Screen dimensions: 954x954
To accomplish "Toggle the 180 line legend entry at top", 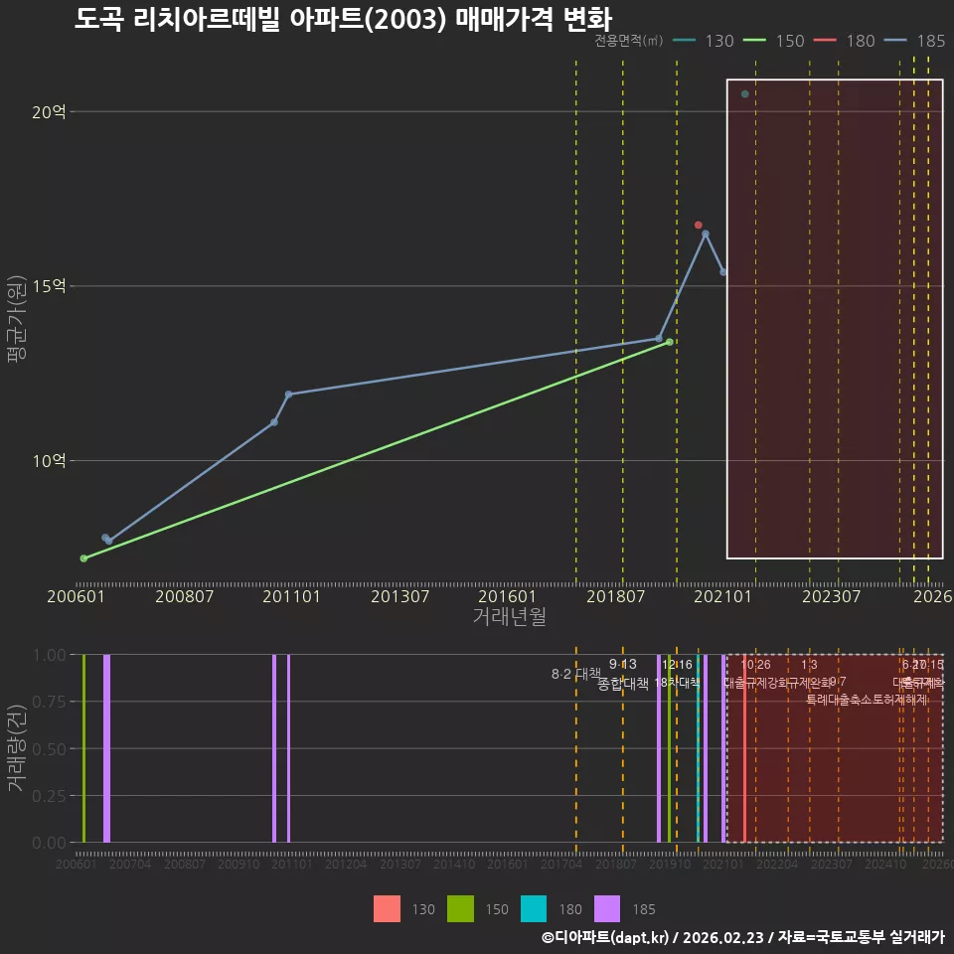I will coord(845,41).
